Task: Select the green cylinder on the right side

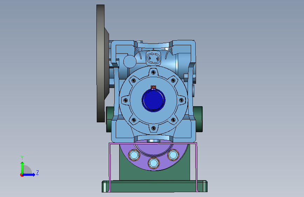Action: coord(198,119)
